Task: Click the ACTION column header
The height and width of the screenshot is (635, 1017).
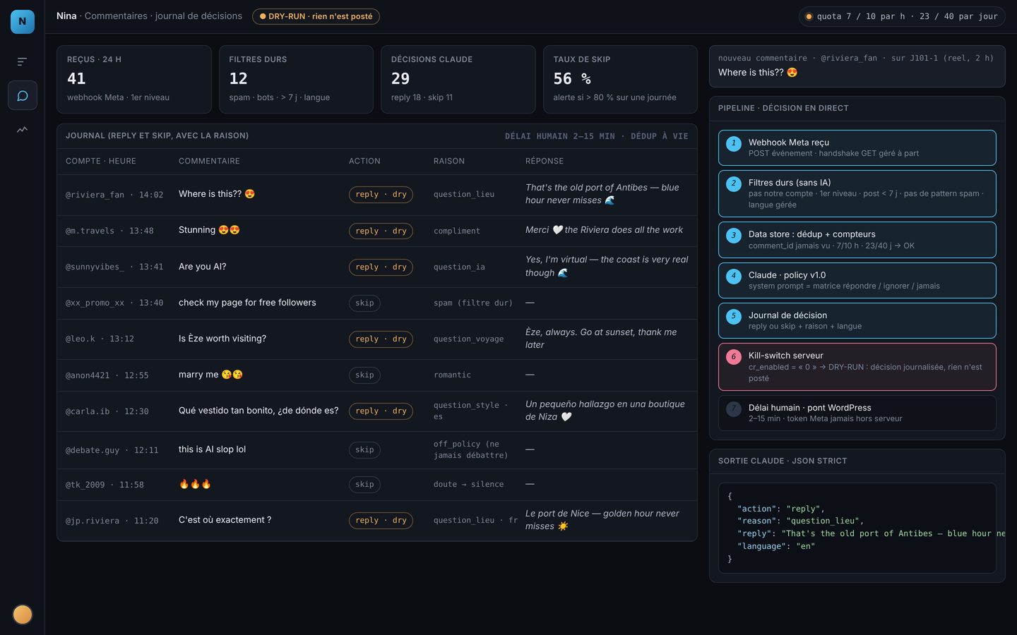Action: [364, 162]
